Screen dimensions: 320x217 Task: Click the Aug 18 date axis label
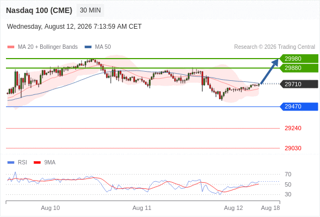pos(271,208)
